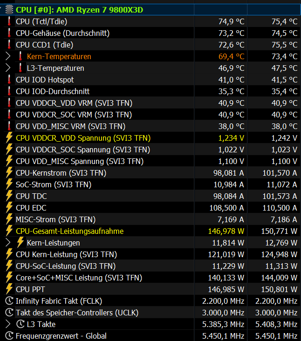Click the thermometer icon beside CPU (Tctl/Tdie)
301x341 pixels.
[x=9, y=21]
